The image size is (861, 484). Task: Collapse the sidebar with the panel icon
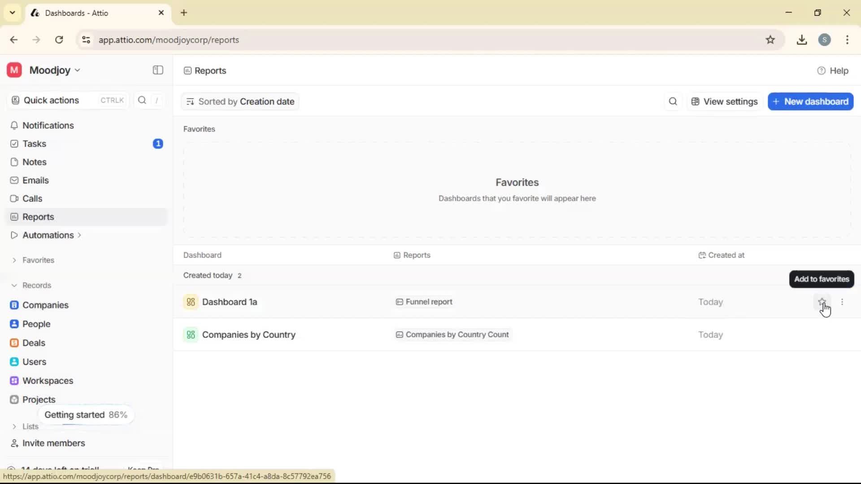[157, 70]
